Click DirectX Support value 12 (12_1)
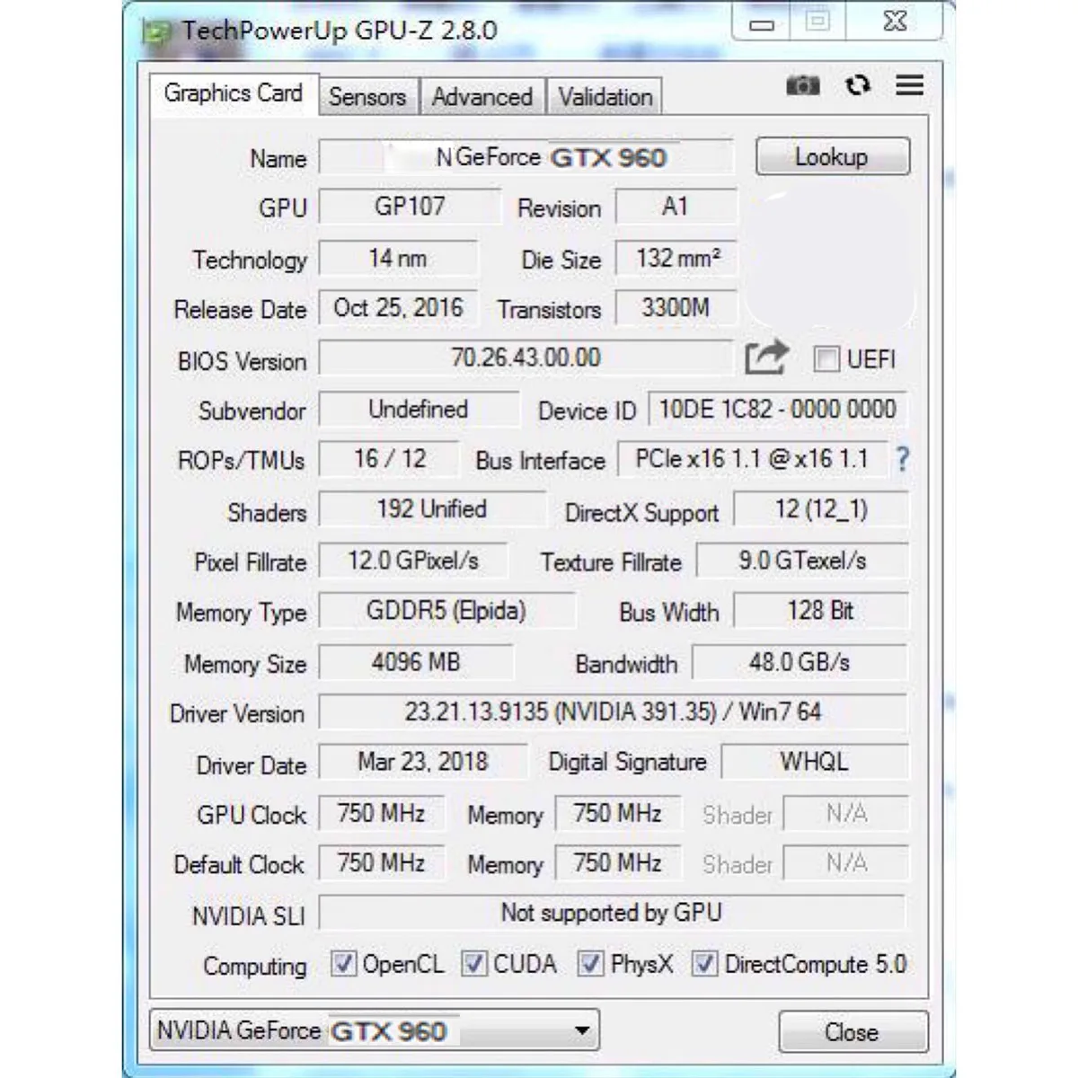 (821, 509)
